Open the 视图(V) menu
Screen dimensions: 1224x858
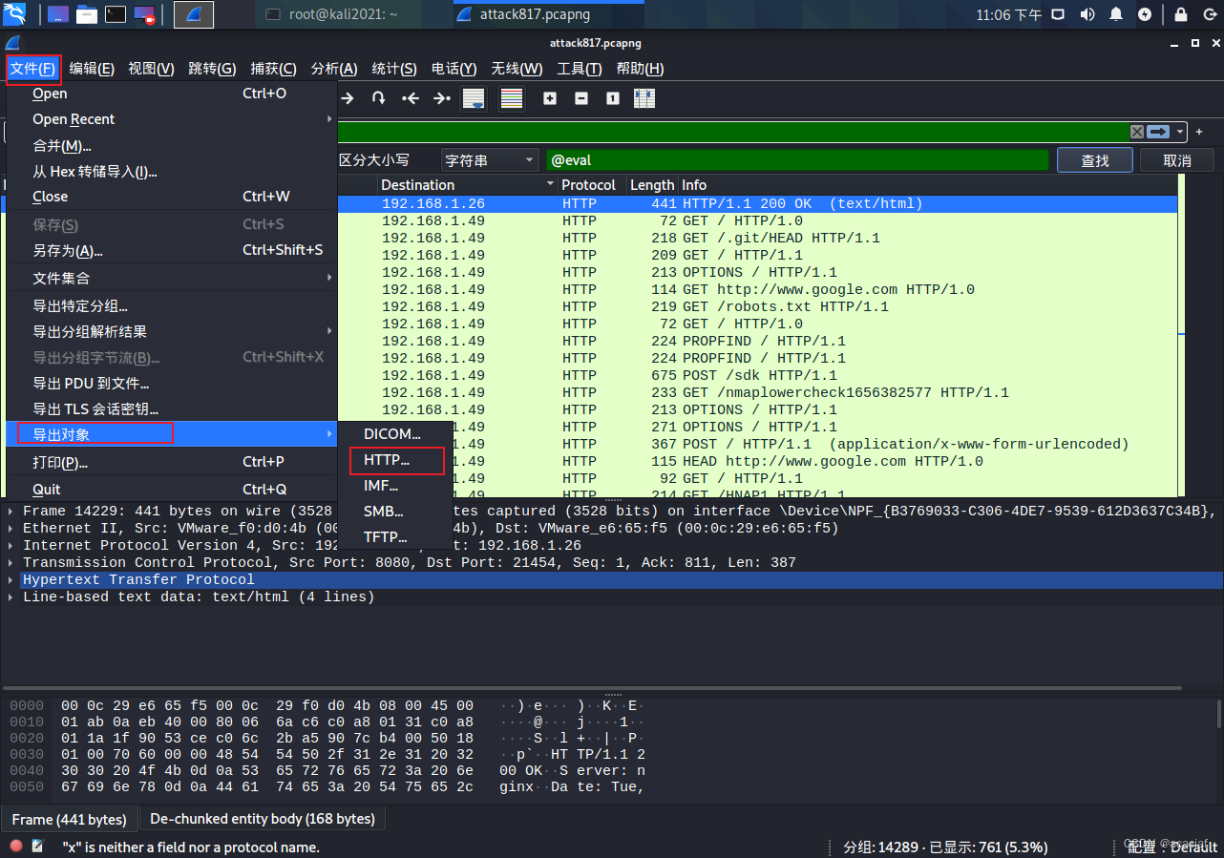coord(151,69)
